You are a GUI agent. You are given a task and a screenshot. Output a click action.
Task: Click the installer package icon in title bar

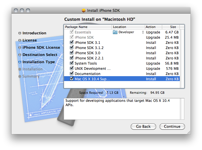point(83,10)
